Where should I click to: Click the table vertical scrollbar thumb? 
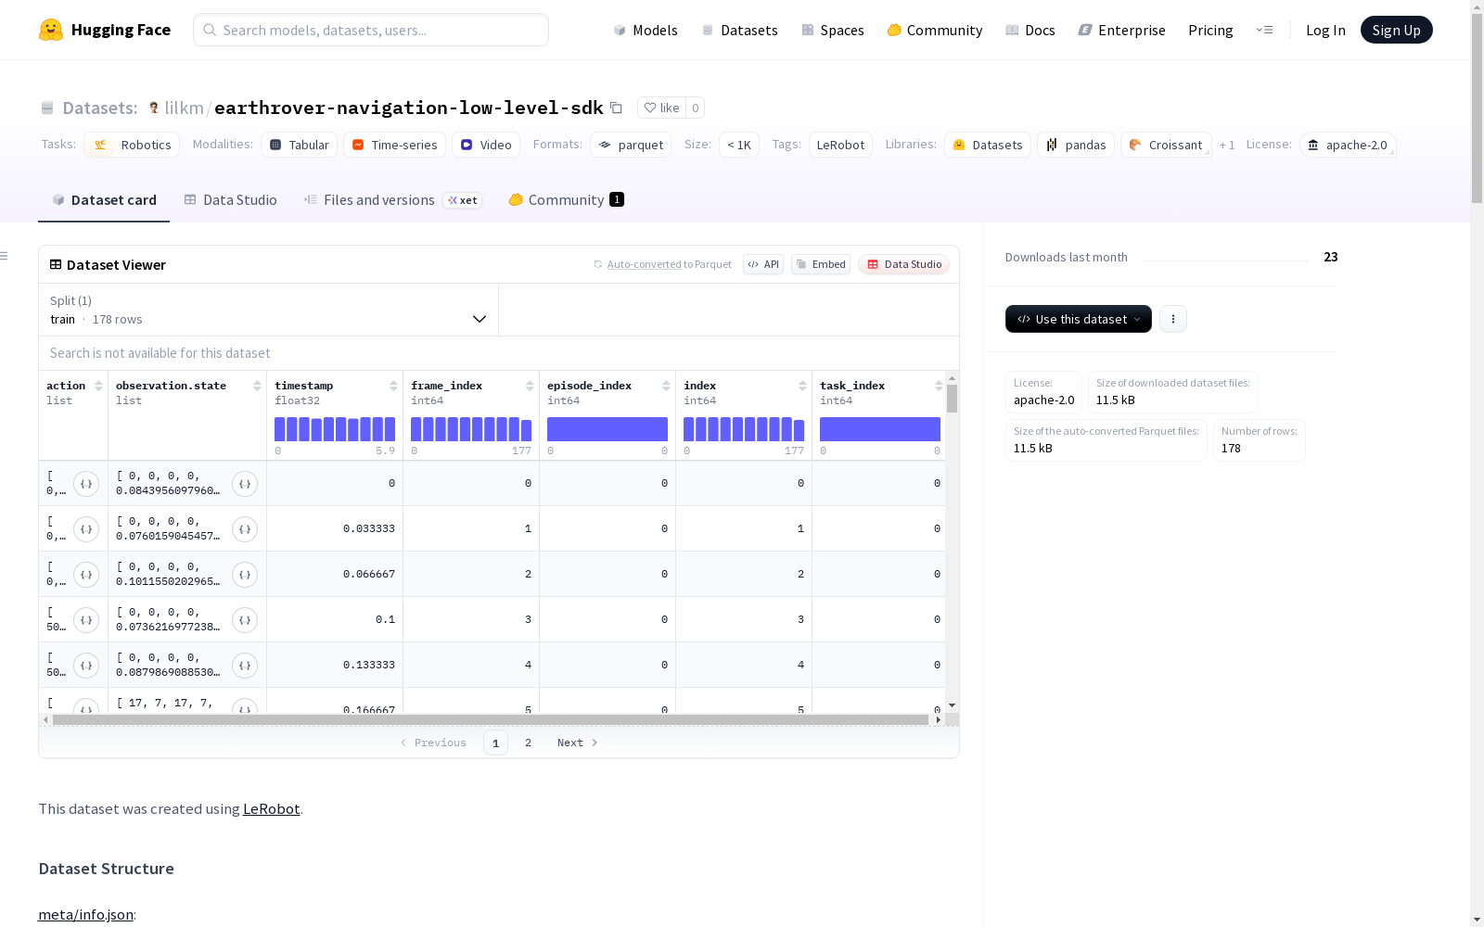[952, 399]
